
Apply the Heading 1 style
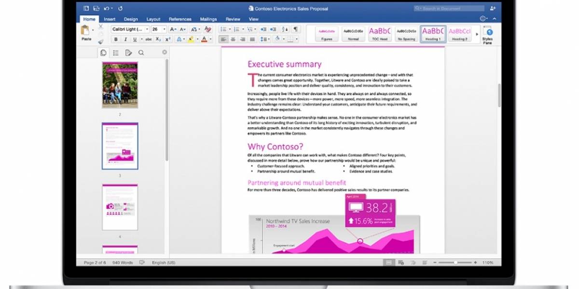tap(433, 34)
